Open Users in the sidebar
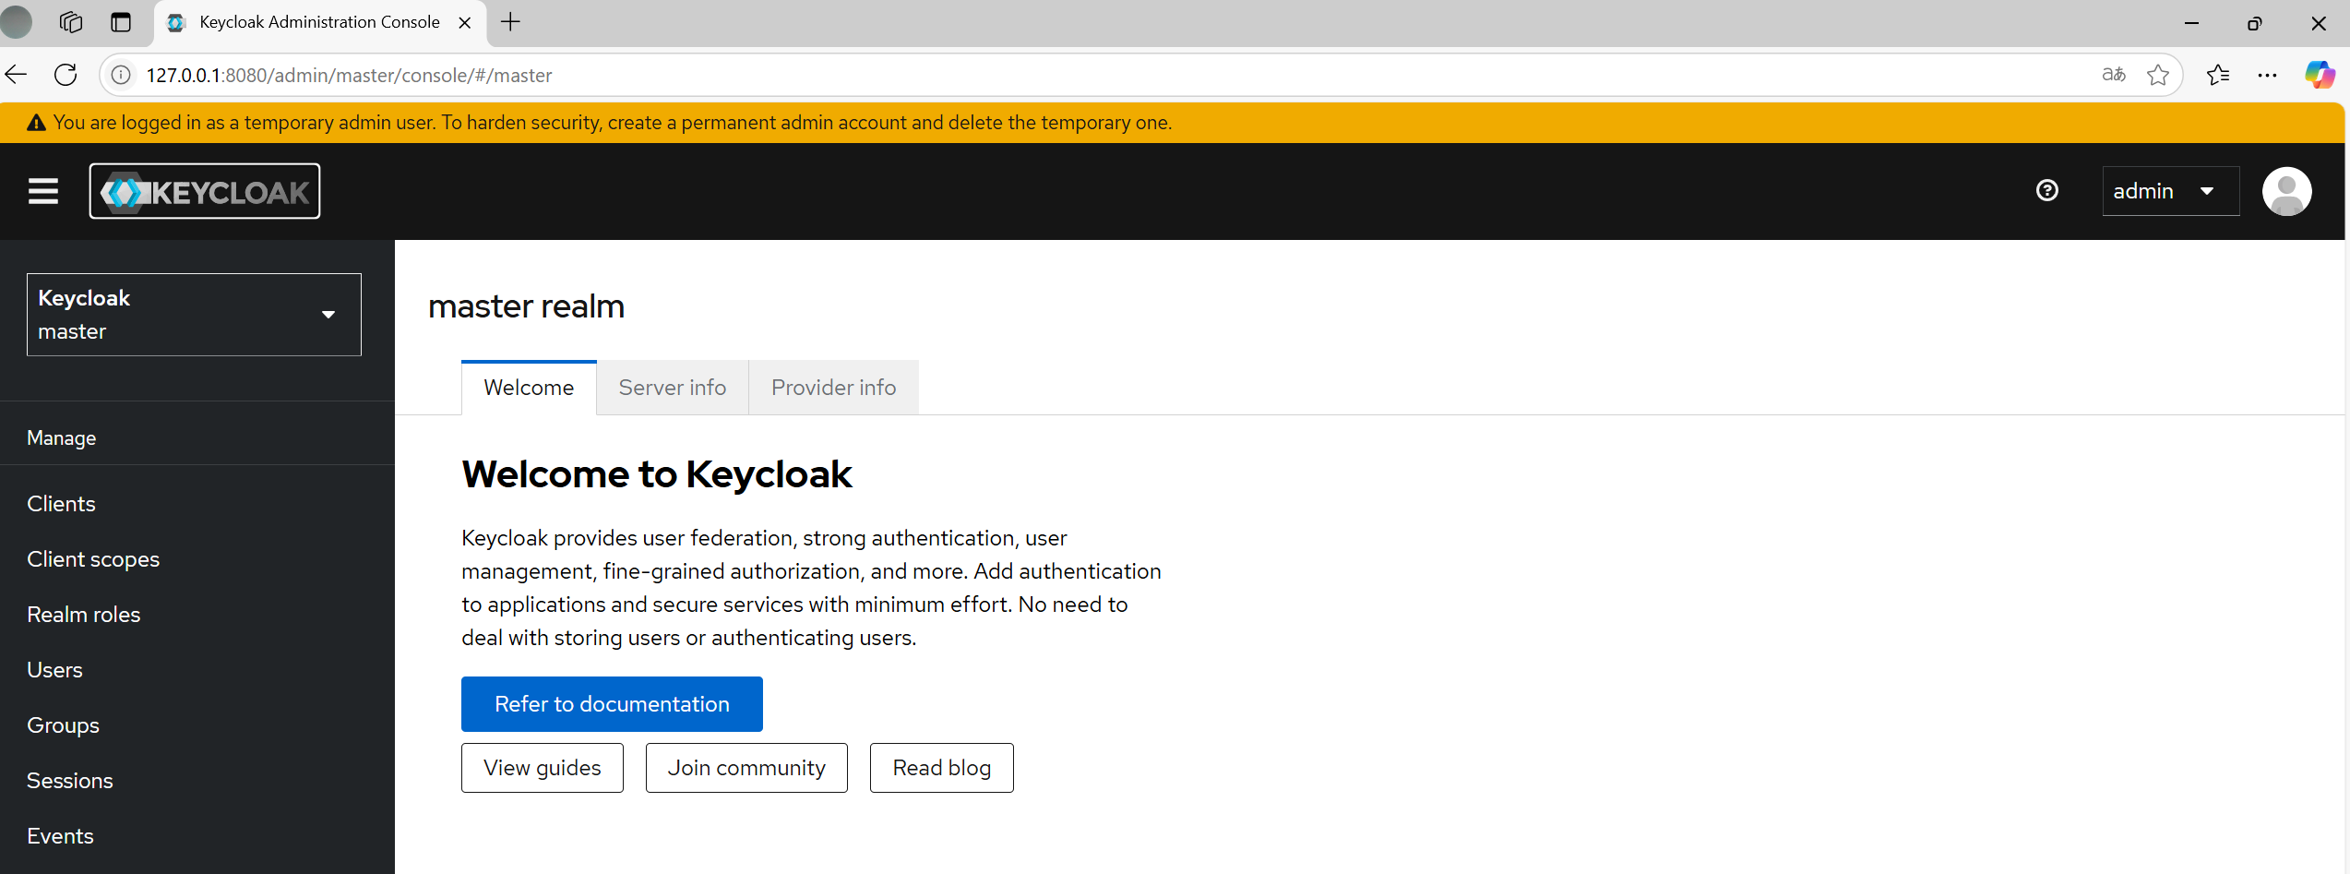 click(55, 670)
